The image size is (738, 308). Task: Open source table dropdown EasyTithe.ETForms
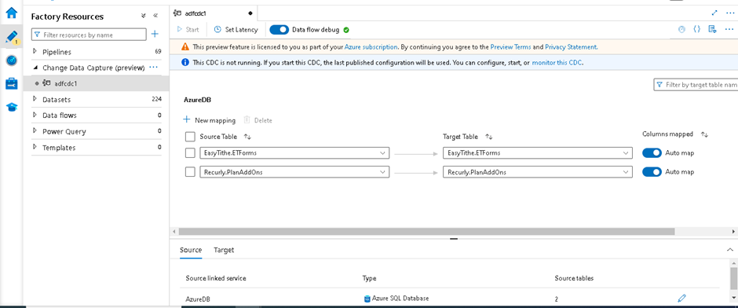pyautogui.click(x=294, y=152)
